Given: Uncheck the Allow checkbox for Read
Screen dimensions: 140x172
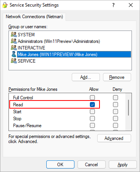Looking at the screenshot, I should coord(92,104).
